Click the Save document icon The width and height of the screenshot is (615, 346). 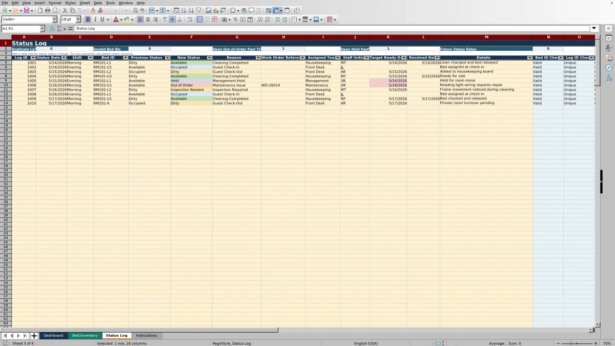click(x=26, y=10)
